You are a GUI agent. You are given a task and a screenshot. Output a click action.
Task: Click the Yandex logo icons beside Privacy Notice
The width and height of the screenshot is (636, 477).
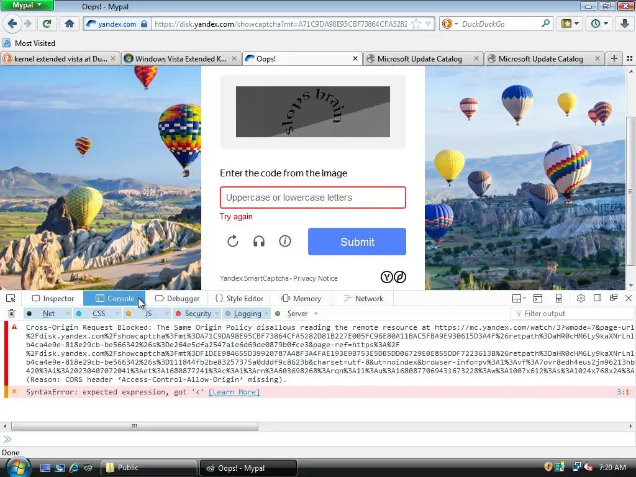tap(393, 277)
